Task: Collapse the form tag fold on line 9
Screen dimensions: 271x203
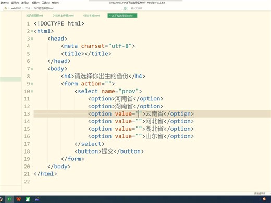Action: 32,84
